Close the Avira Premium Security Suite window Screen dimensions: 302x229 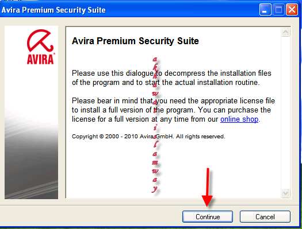click(x=292, y=9)
